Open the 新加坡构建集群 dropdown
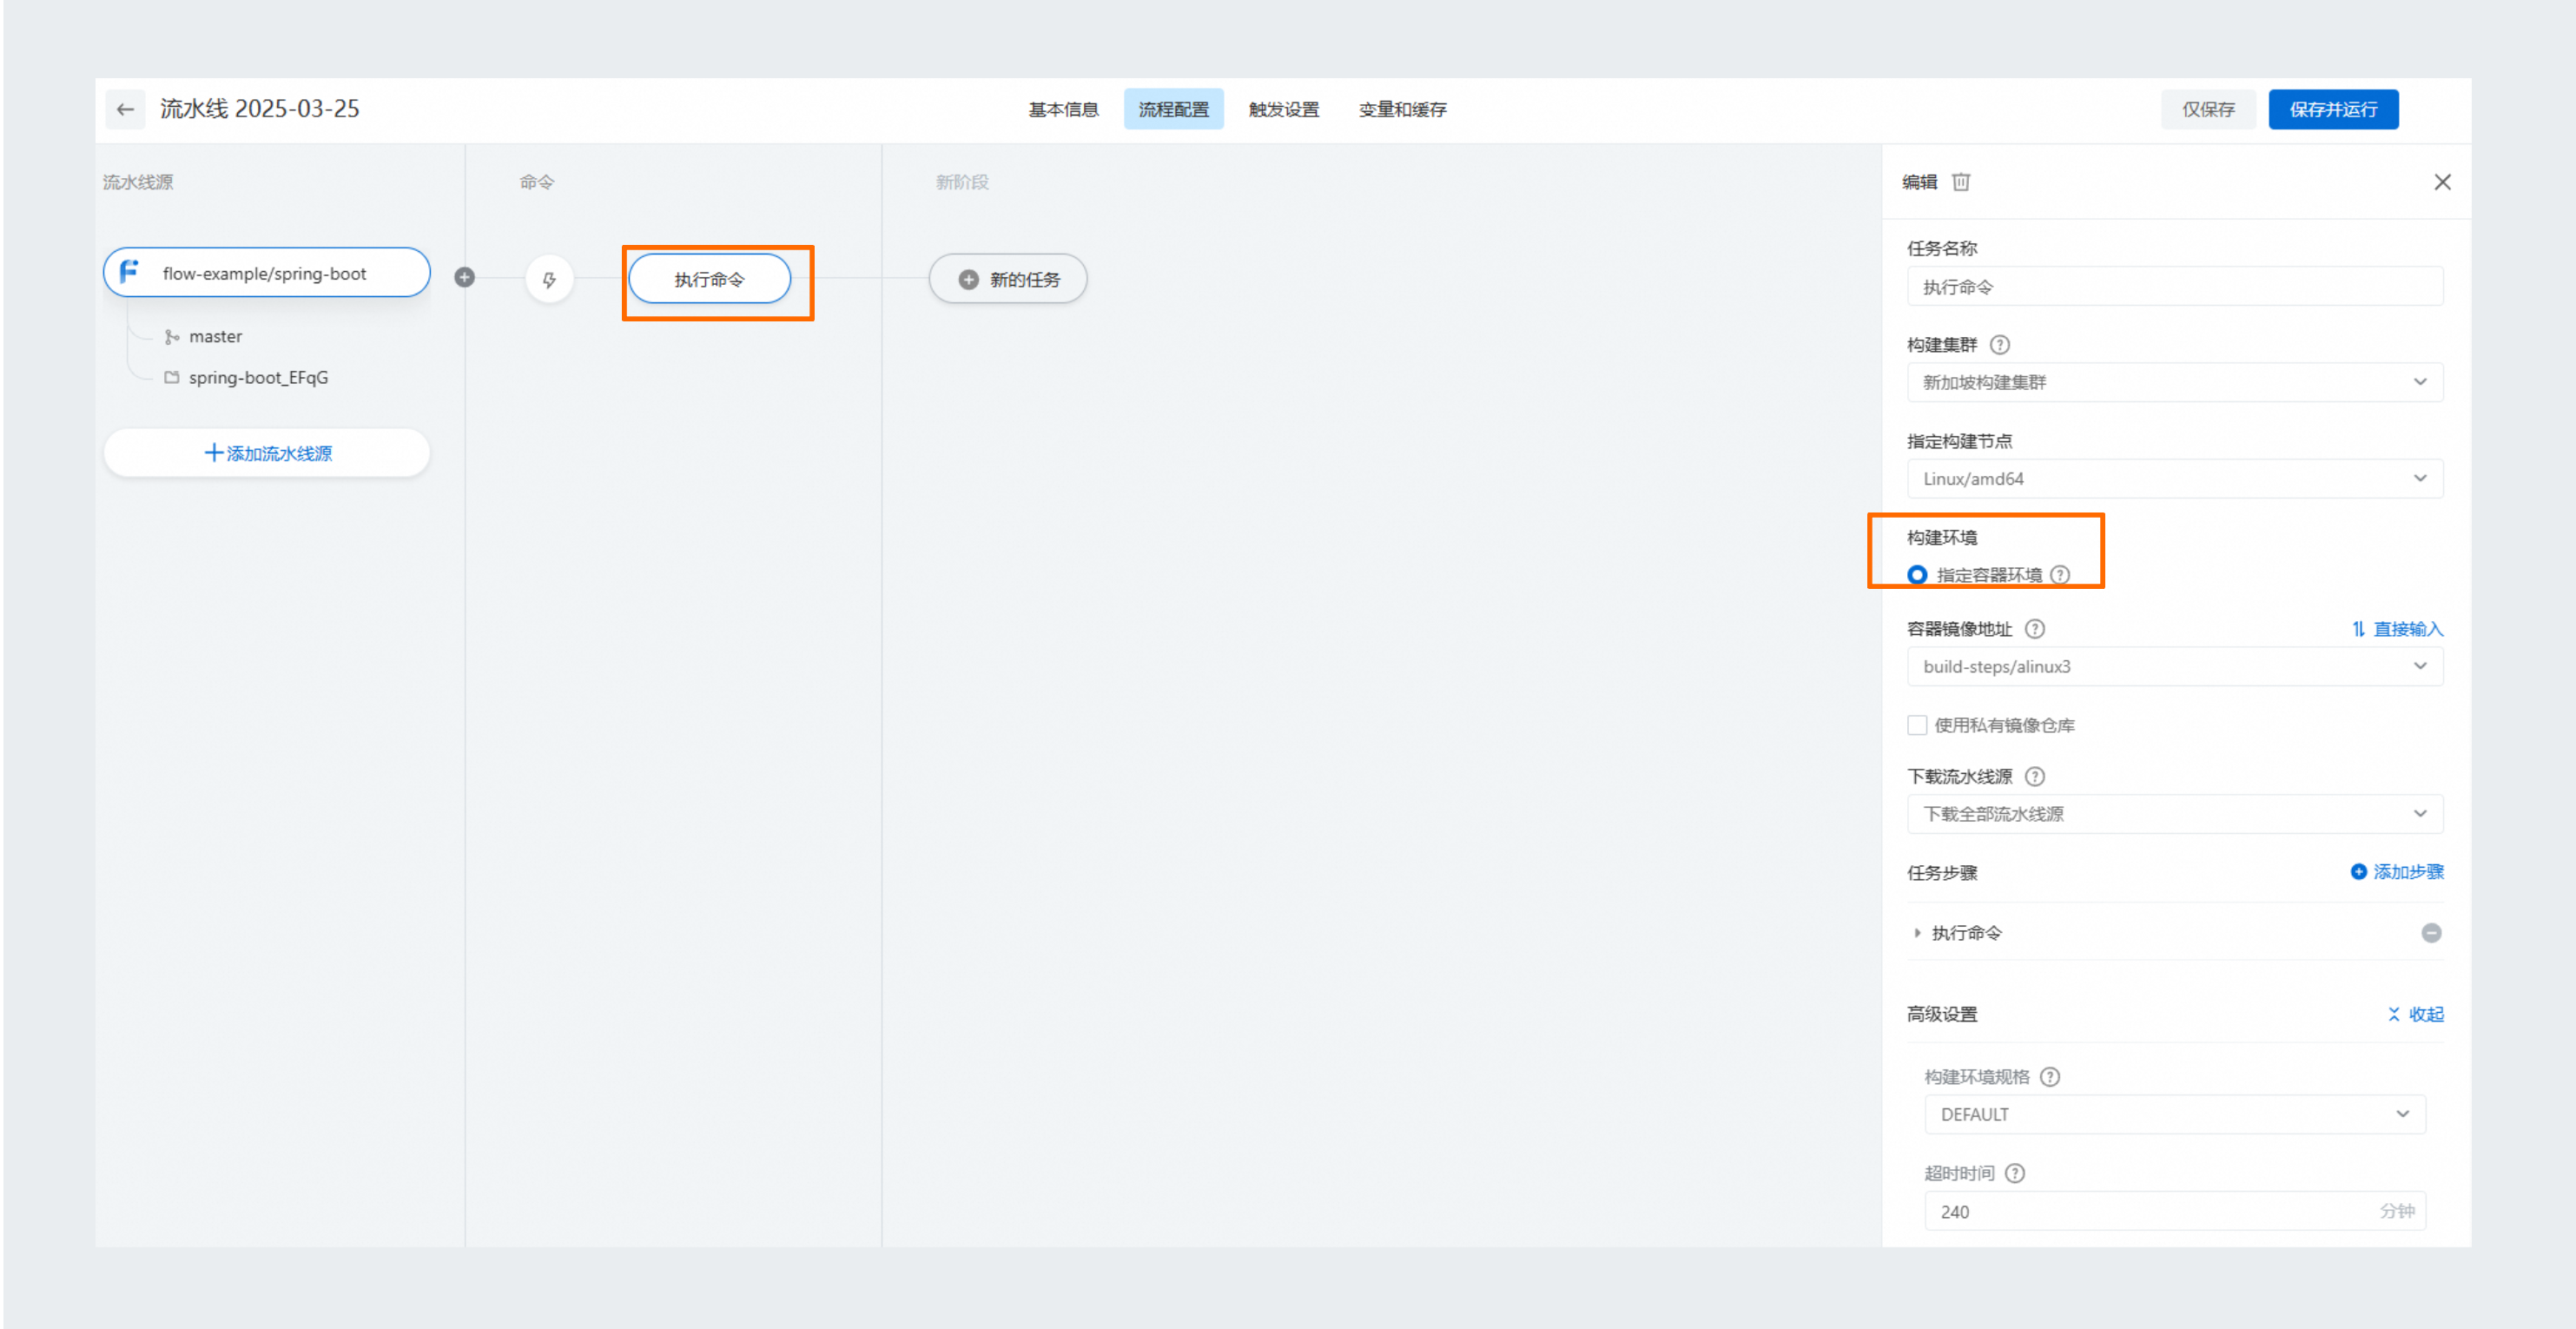This screenshot has width=2576, height=1329. (2174, 382)
